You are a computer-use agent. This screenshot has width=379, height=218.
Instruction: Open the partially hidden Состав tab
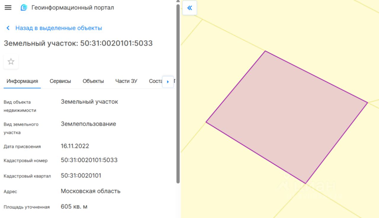[x=155, y=81]
